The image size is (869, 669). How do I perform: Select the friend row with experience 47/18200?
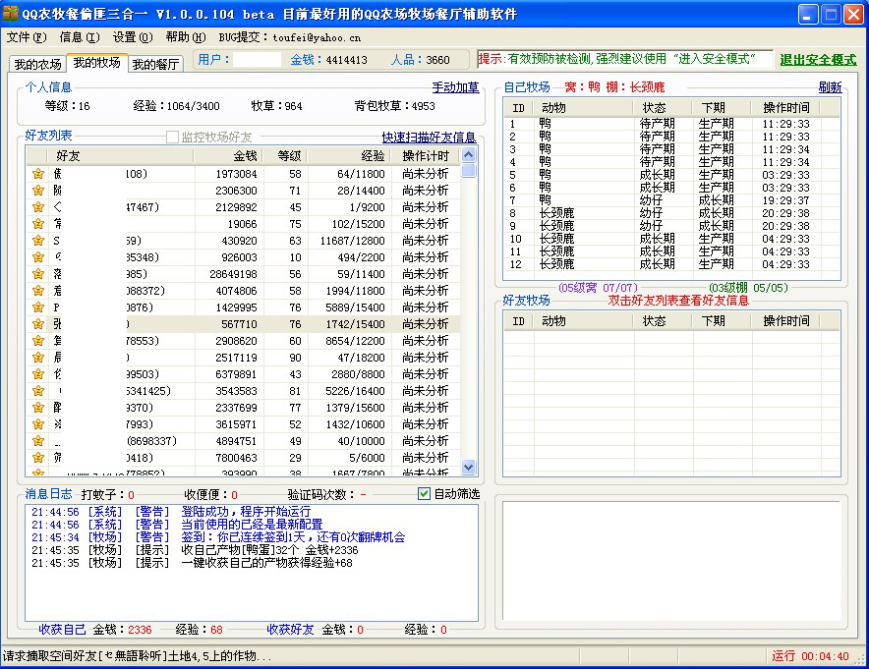tap(243, 358)
